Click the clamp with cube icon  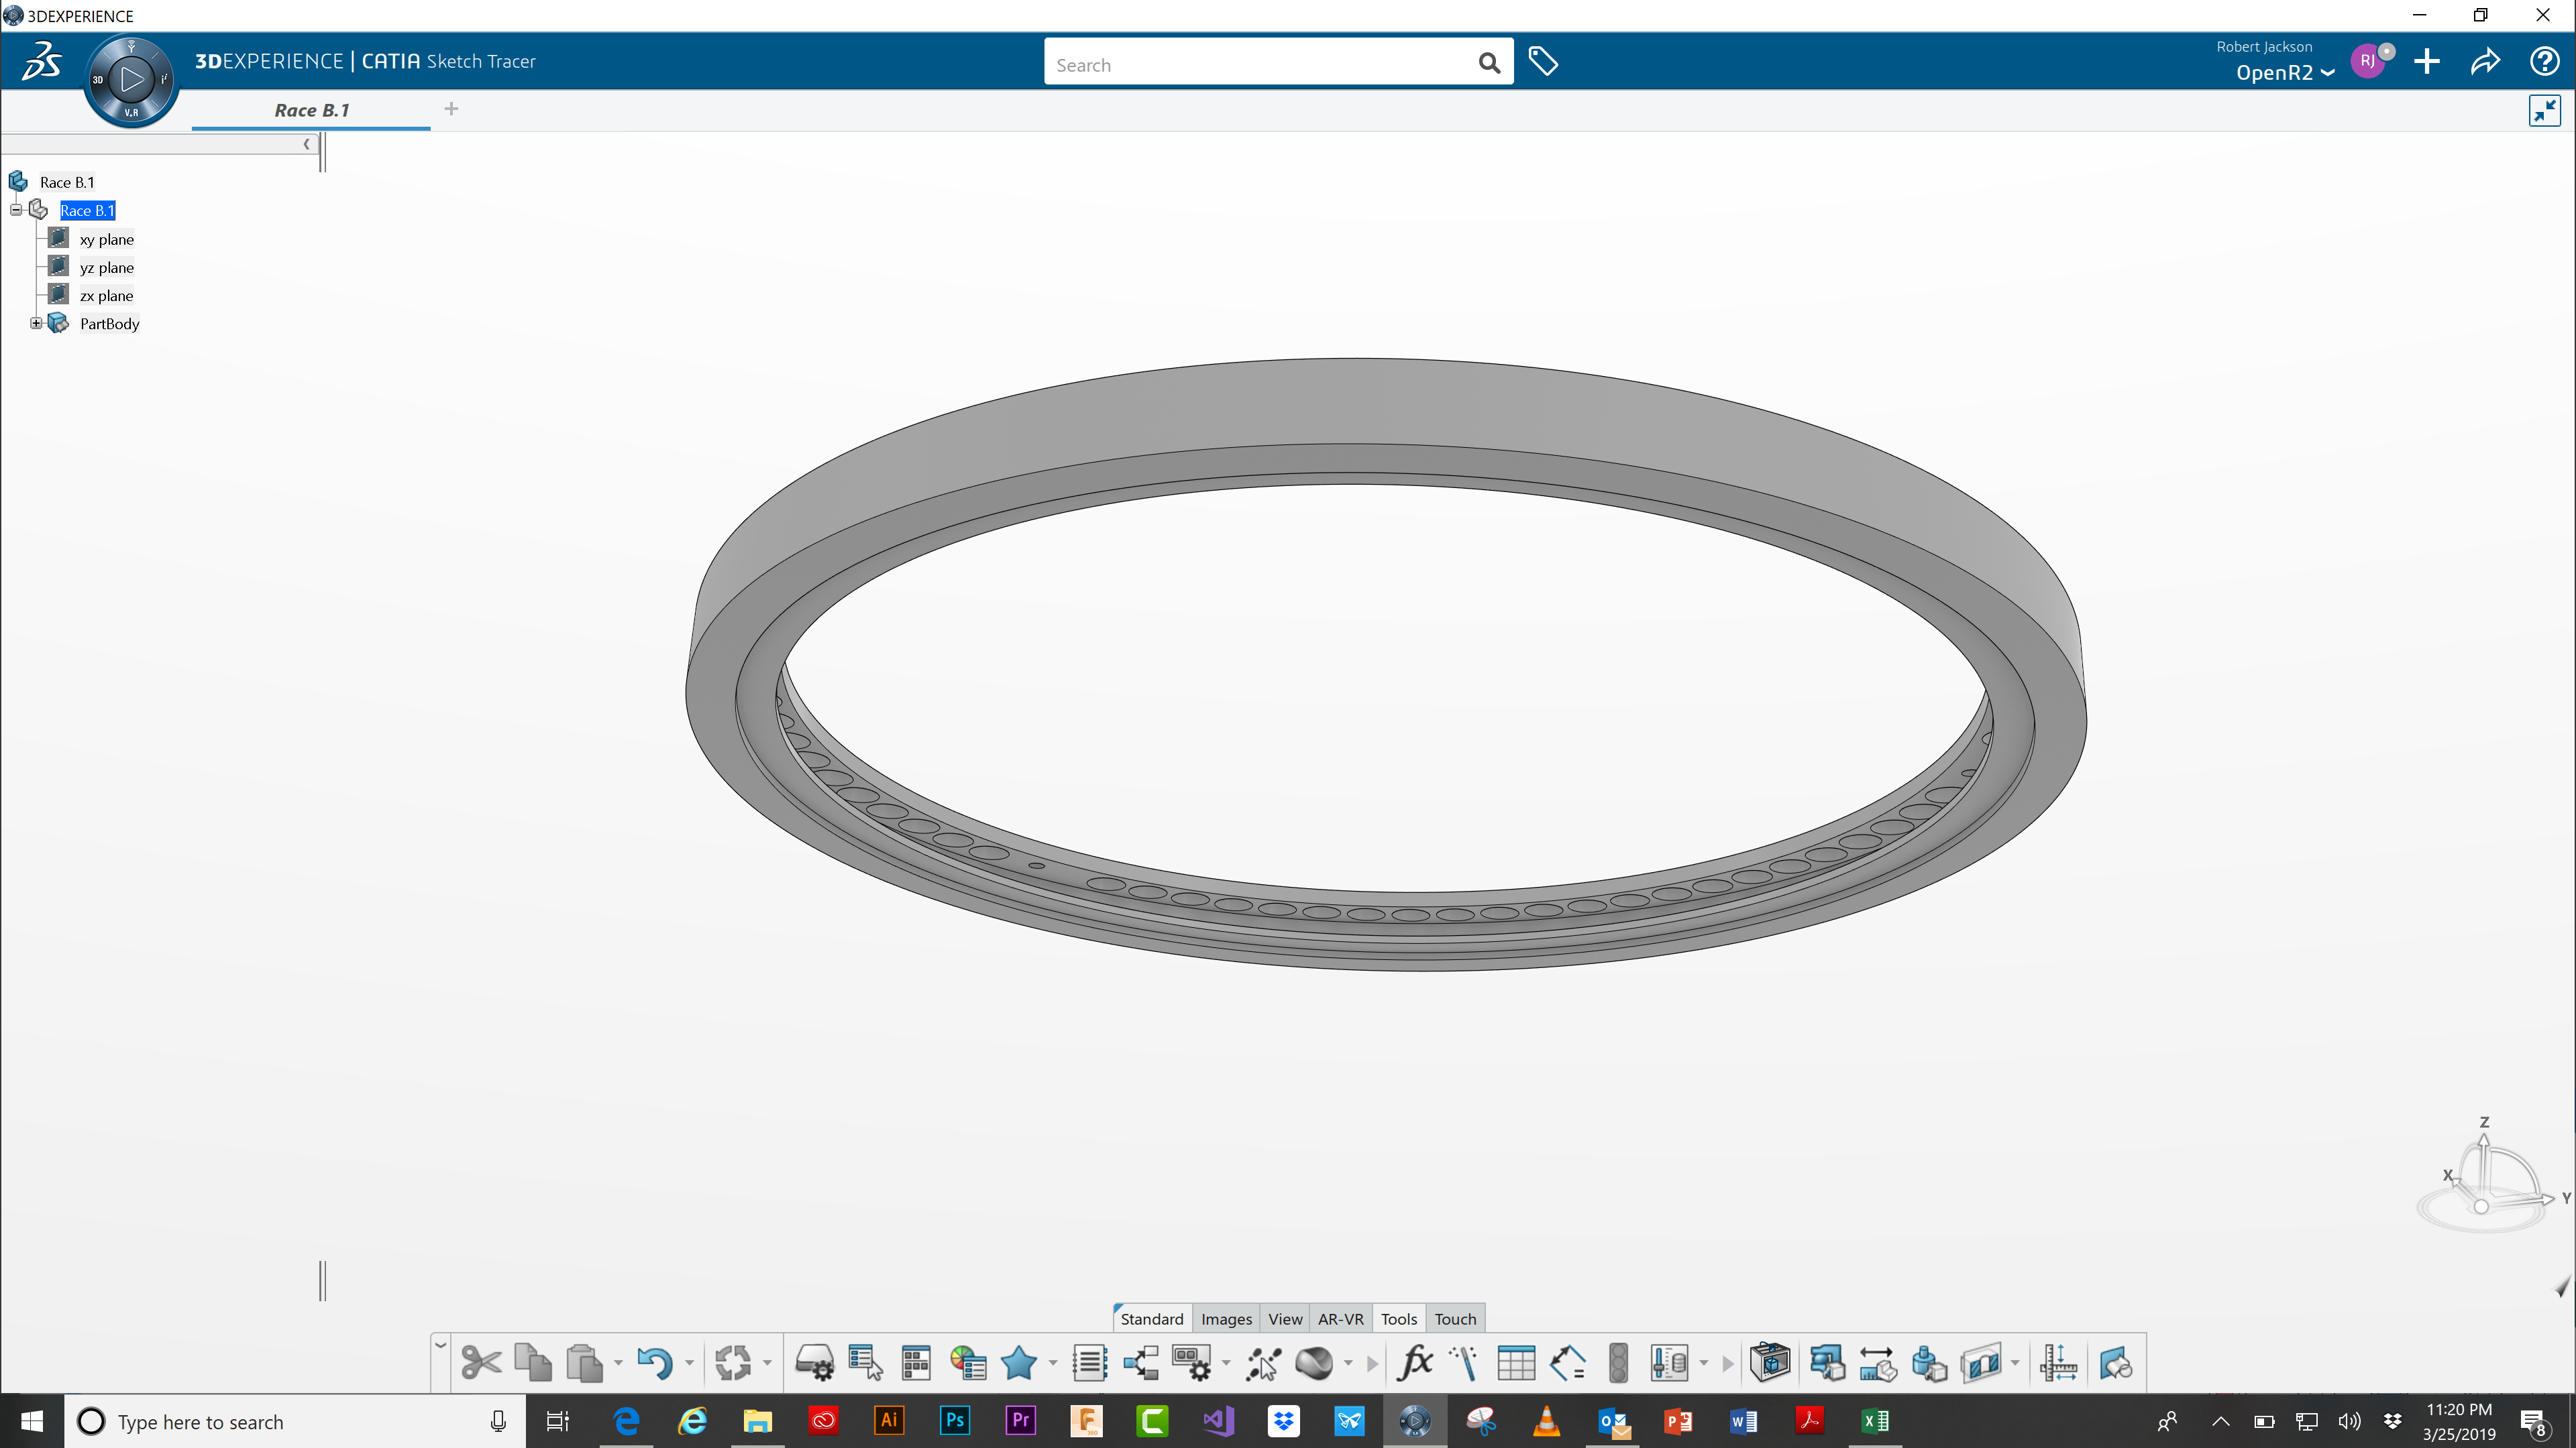tap(1827, 1362)
